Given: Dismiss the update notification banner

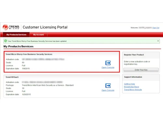Looking at the screenshot, I should pos(158,41).
